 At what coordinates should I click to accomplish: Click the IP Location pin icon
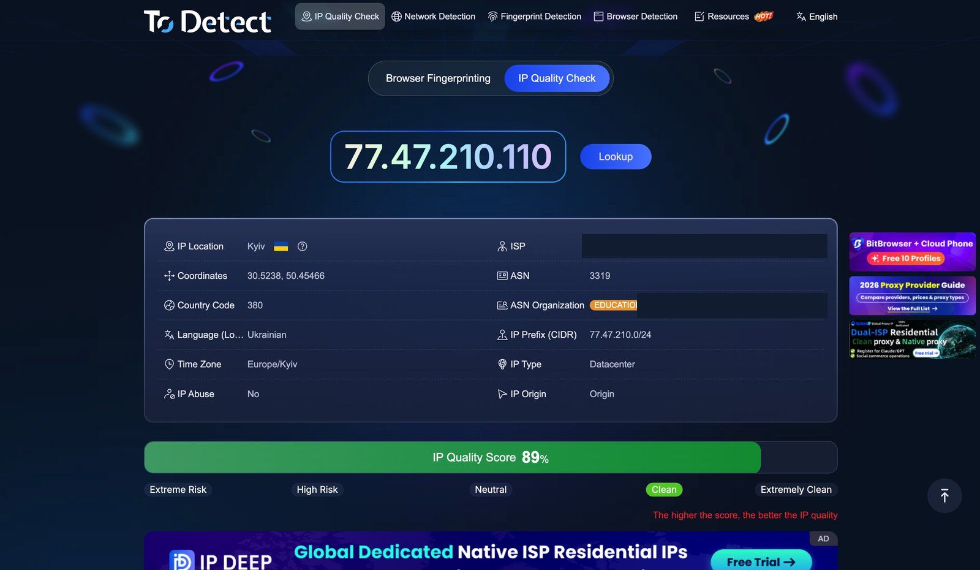pyautogui.click(x=169, y=246)
